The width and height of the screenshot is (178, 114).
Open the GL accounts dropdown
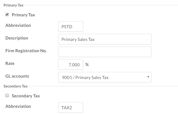tap(105, 77)
